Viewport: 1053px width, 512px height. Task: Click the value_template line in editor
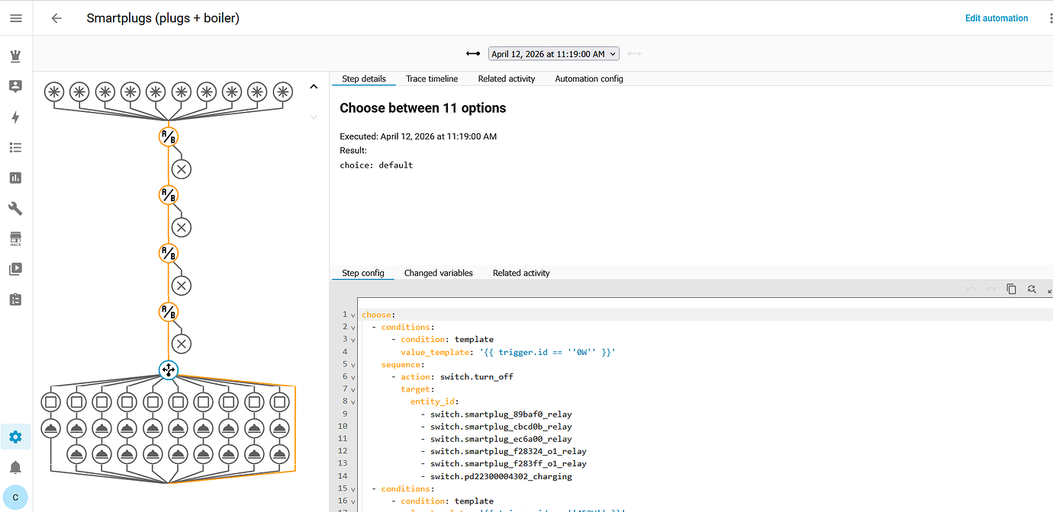pos(508,352)
